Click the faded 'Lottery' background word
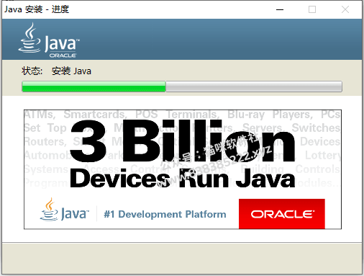Viewport: 364px width, 276px height. pyautogui.click(x=322, y=155)
